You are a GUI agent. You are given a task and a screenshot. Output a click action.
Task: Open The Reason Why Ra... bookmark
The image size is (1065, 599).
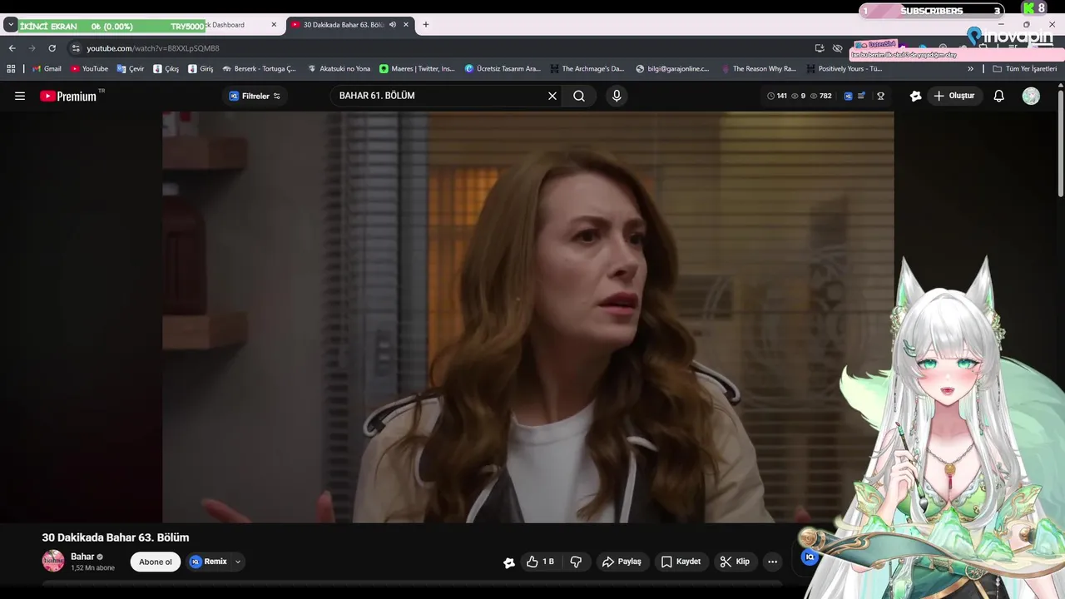(x=758, y=69)
